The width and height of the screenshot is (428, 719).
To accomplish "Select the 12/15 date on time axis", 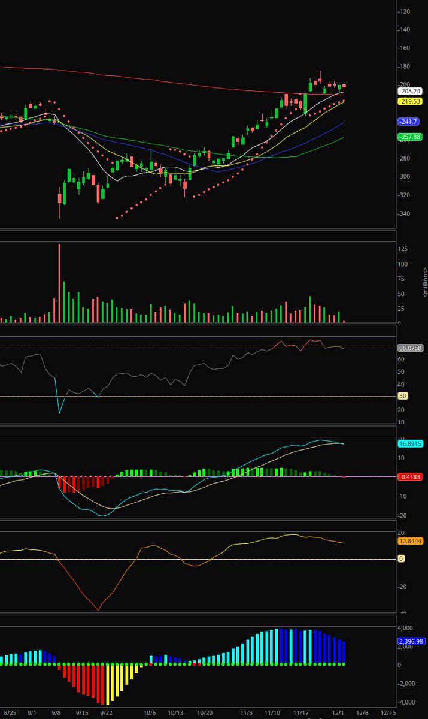I will (x=388, y=714).
